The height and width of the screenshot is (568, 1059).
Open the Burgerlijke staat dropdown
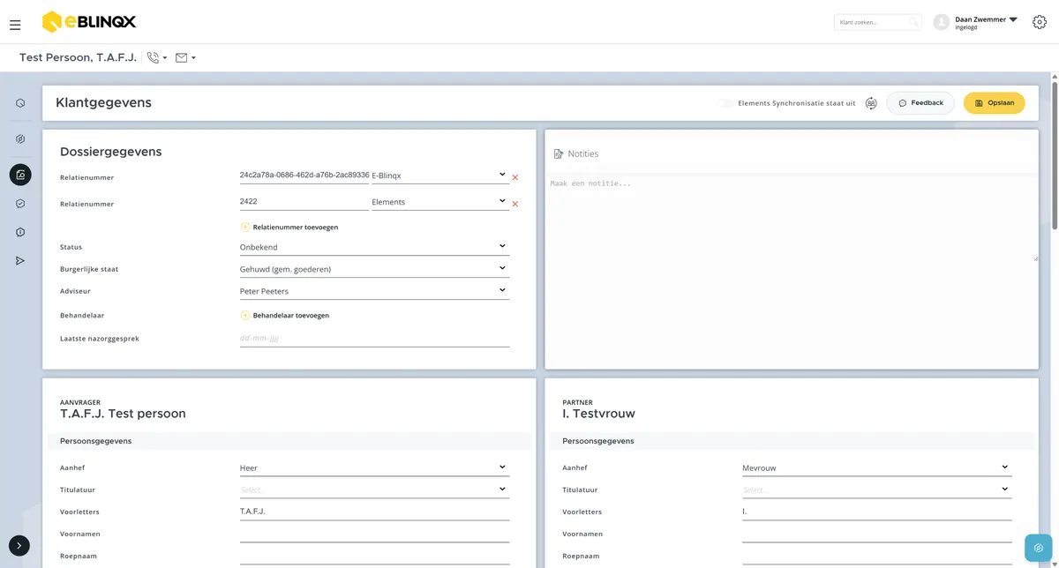coord(374,269)
